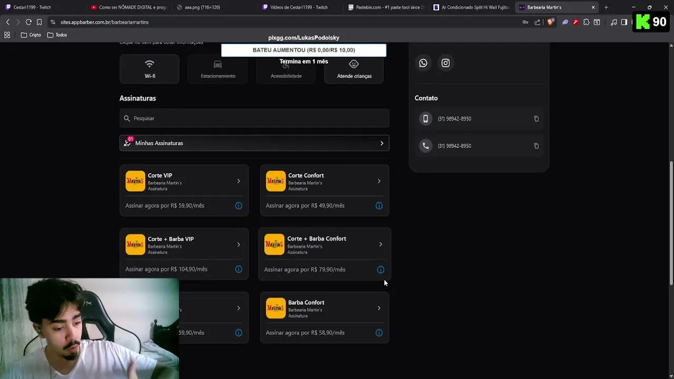Show info for Corte VIP plan
Image resolution: width=674 pixels, height=379 pixels.
coord(239,206)
